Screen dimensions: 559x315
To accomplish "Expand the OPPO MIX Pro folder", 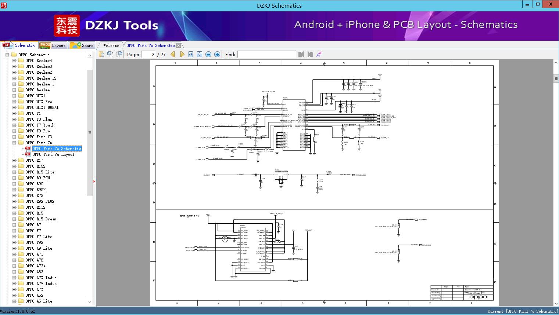I will [x=14, y=102].
